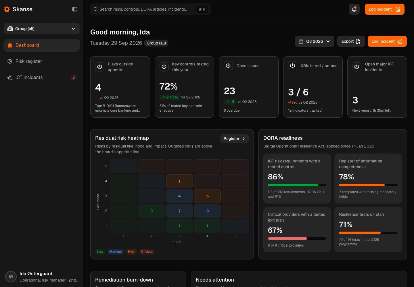Click the top bar Log incident button
Viewport: 414px width, 287px height.
tap(385, 9)
